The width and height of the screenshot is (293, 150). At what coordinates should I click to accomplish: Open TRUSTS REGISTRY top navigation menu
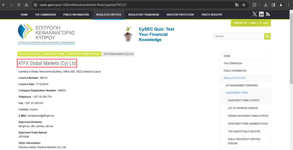212,15
